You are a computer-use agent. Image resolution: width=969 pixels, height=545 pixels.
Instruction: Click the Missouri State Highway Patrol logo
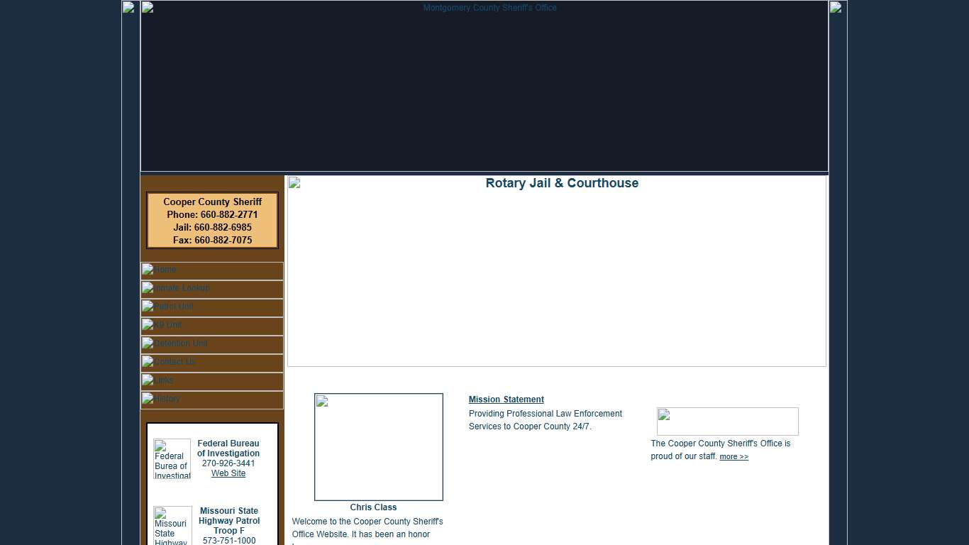click(172, 525)
